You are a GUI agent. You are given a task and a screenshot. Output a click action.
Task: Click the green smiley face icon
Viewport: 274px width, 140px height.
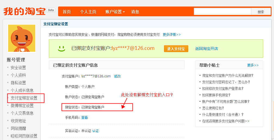pyautogui.click(x=62, y=49)
